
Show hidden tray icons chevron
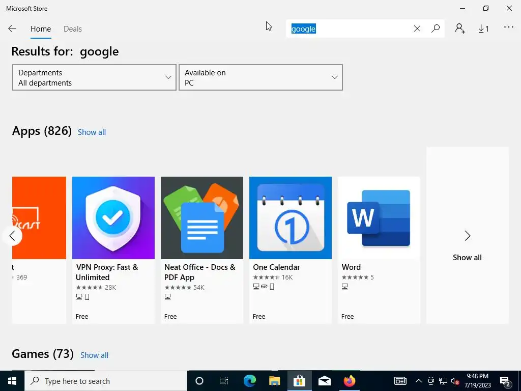(x=419, y=381)
